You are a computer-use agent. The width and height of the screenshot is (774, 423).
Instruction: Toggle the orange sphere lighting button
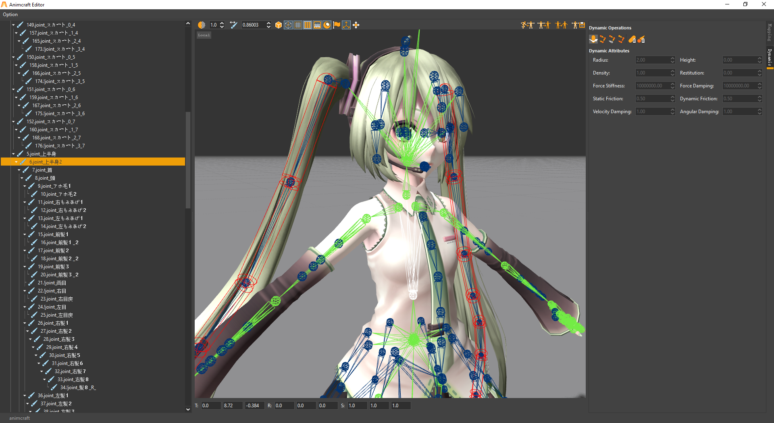click(x=327, y=25)
